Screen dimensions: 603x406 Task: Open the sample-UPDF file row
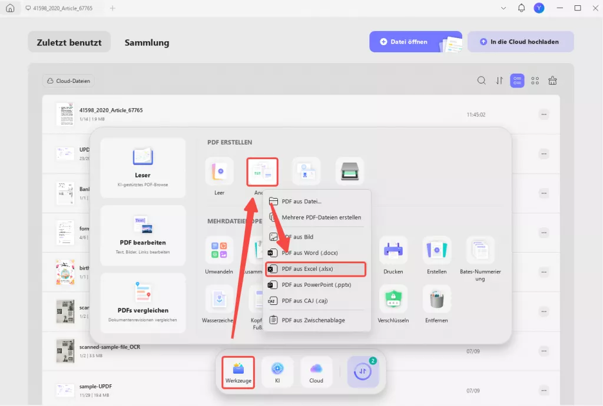pyautogui.click(x=301, y=388)
